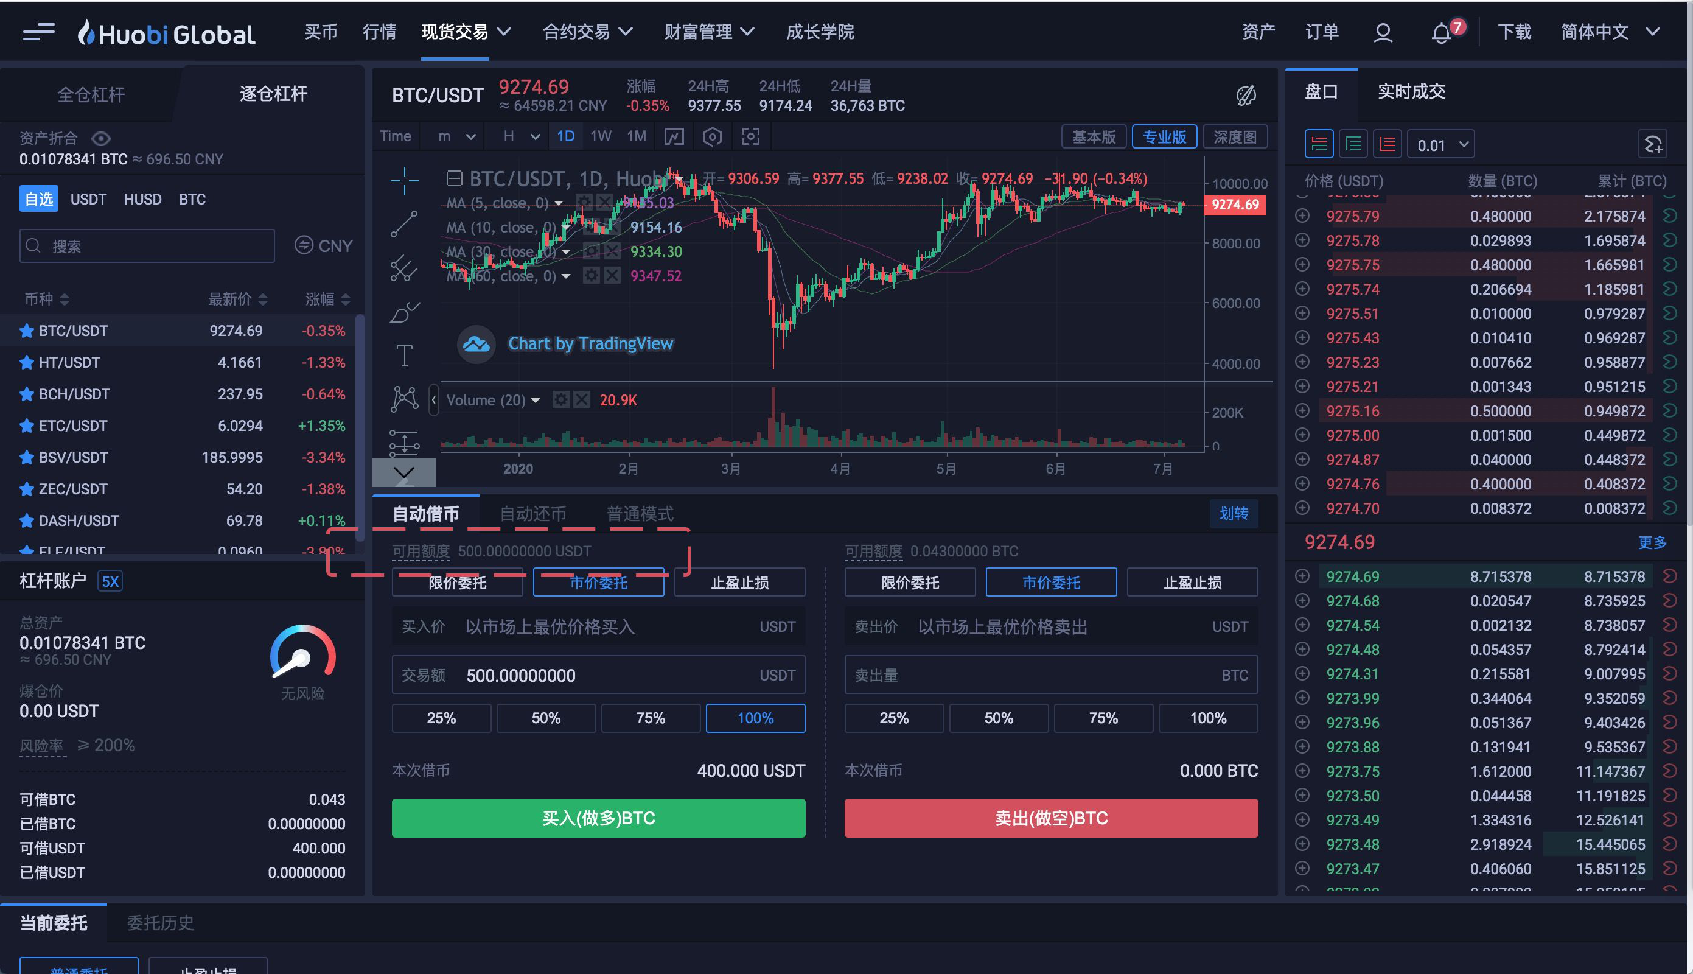Switch to the auto repay 自动还币 tab

[533, 514]
